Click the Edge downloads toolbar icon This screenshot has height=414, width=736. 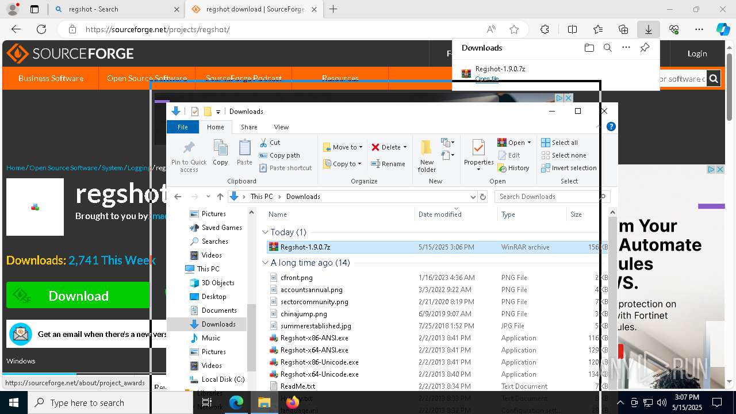(x=648, y=29)
